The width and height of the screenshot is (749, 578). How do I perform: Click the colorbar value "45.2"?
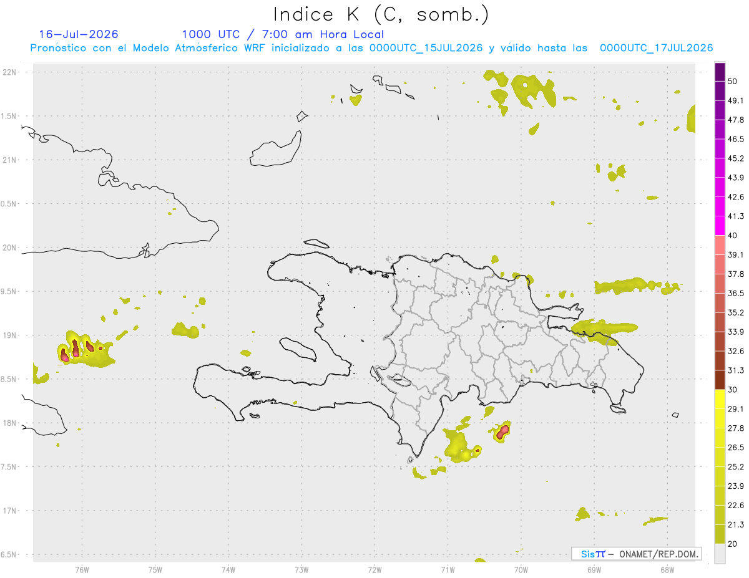click(736, 158)
